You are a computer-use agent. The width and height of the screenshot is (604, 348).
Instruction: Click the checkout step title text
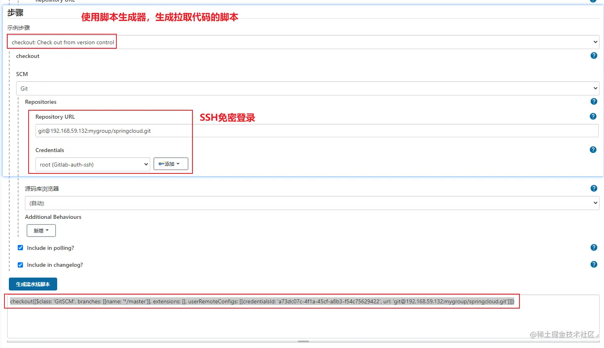click(28, 56)
